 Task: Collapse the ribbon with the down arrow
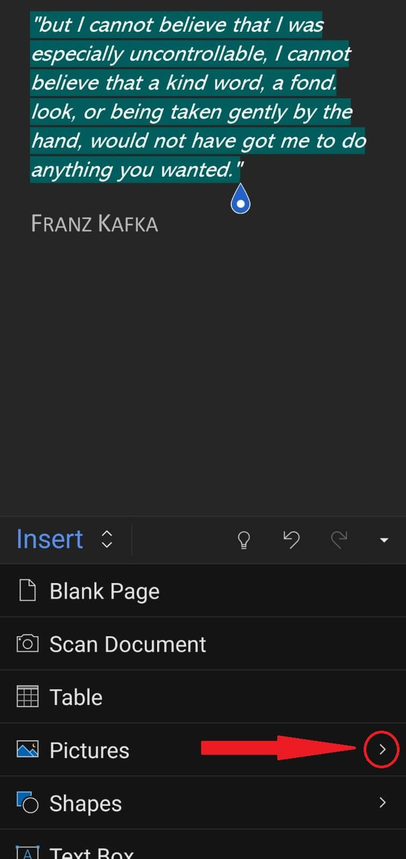pyautogui.click(x=384, y=540)
